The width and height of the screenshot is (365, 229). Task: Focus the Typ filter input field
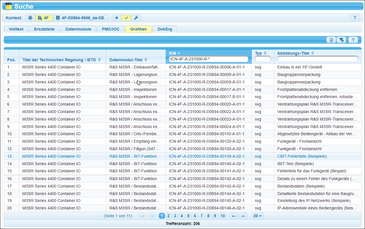coord(263,59)
